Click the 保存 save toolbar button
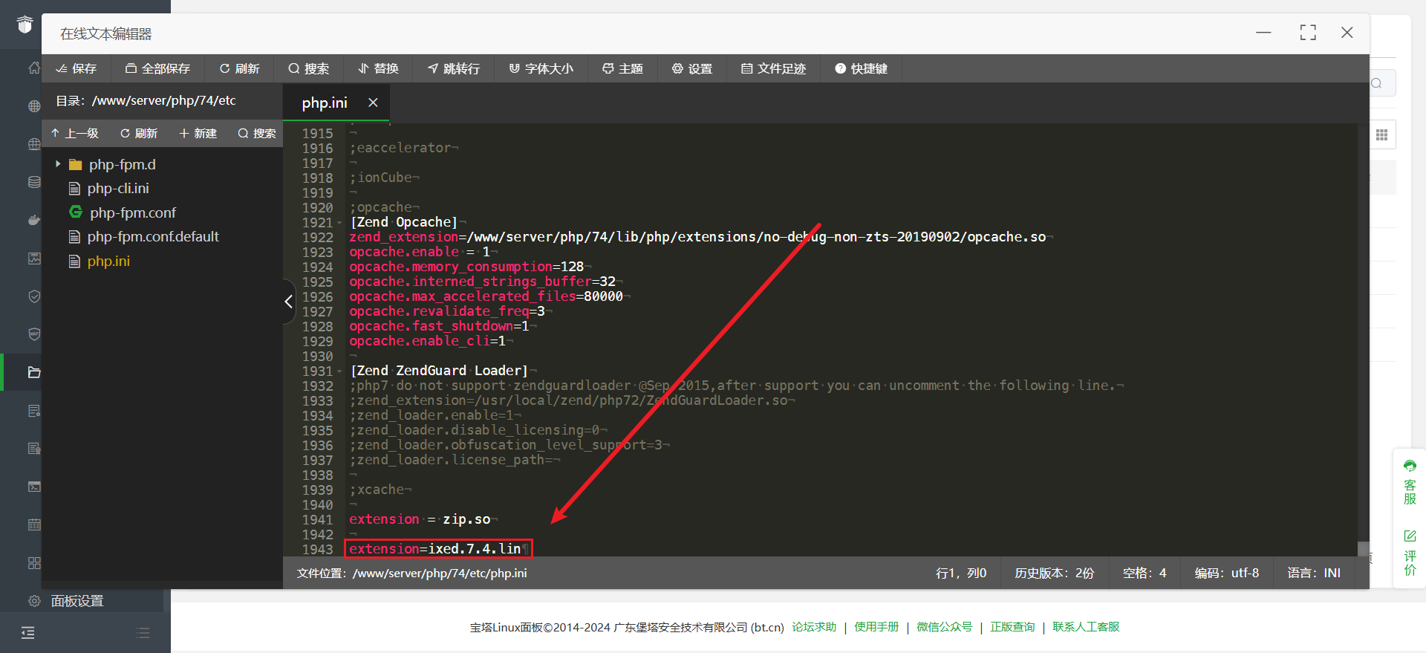 coord(76,68)
